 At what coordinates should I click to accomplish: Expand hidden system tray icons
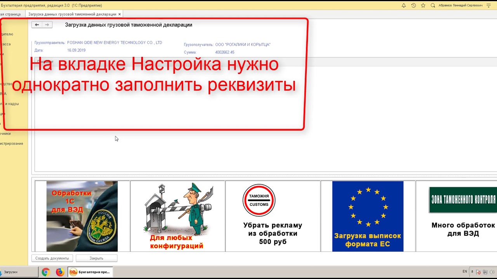click(472, 272)
